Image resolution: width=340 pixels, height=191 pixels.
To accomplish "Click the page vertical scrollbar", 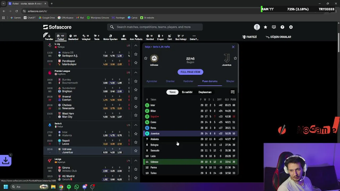I will click(x=338, y=42).
